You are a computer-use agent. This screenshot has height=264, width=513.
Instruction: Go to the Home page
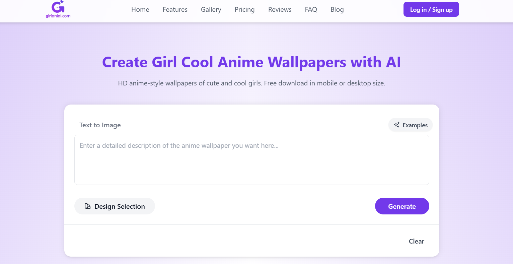pos(140,10)
